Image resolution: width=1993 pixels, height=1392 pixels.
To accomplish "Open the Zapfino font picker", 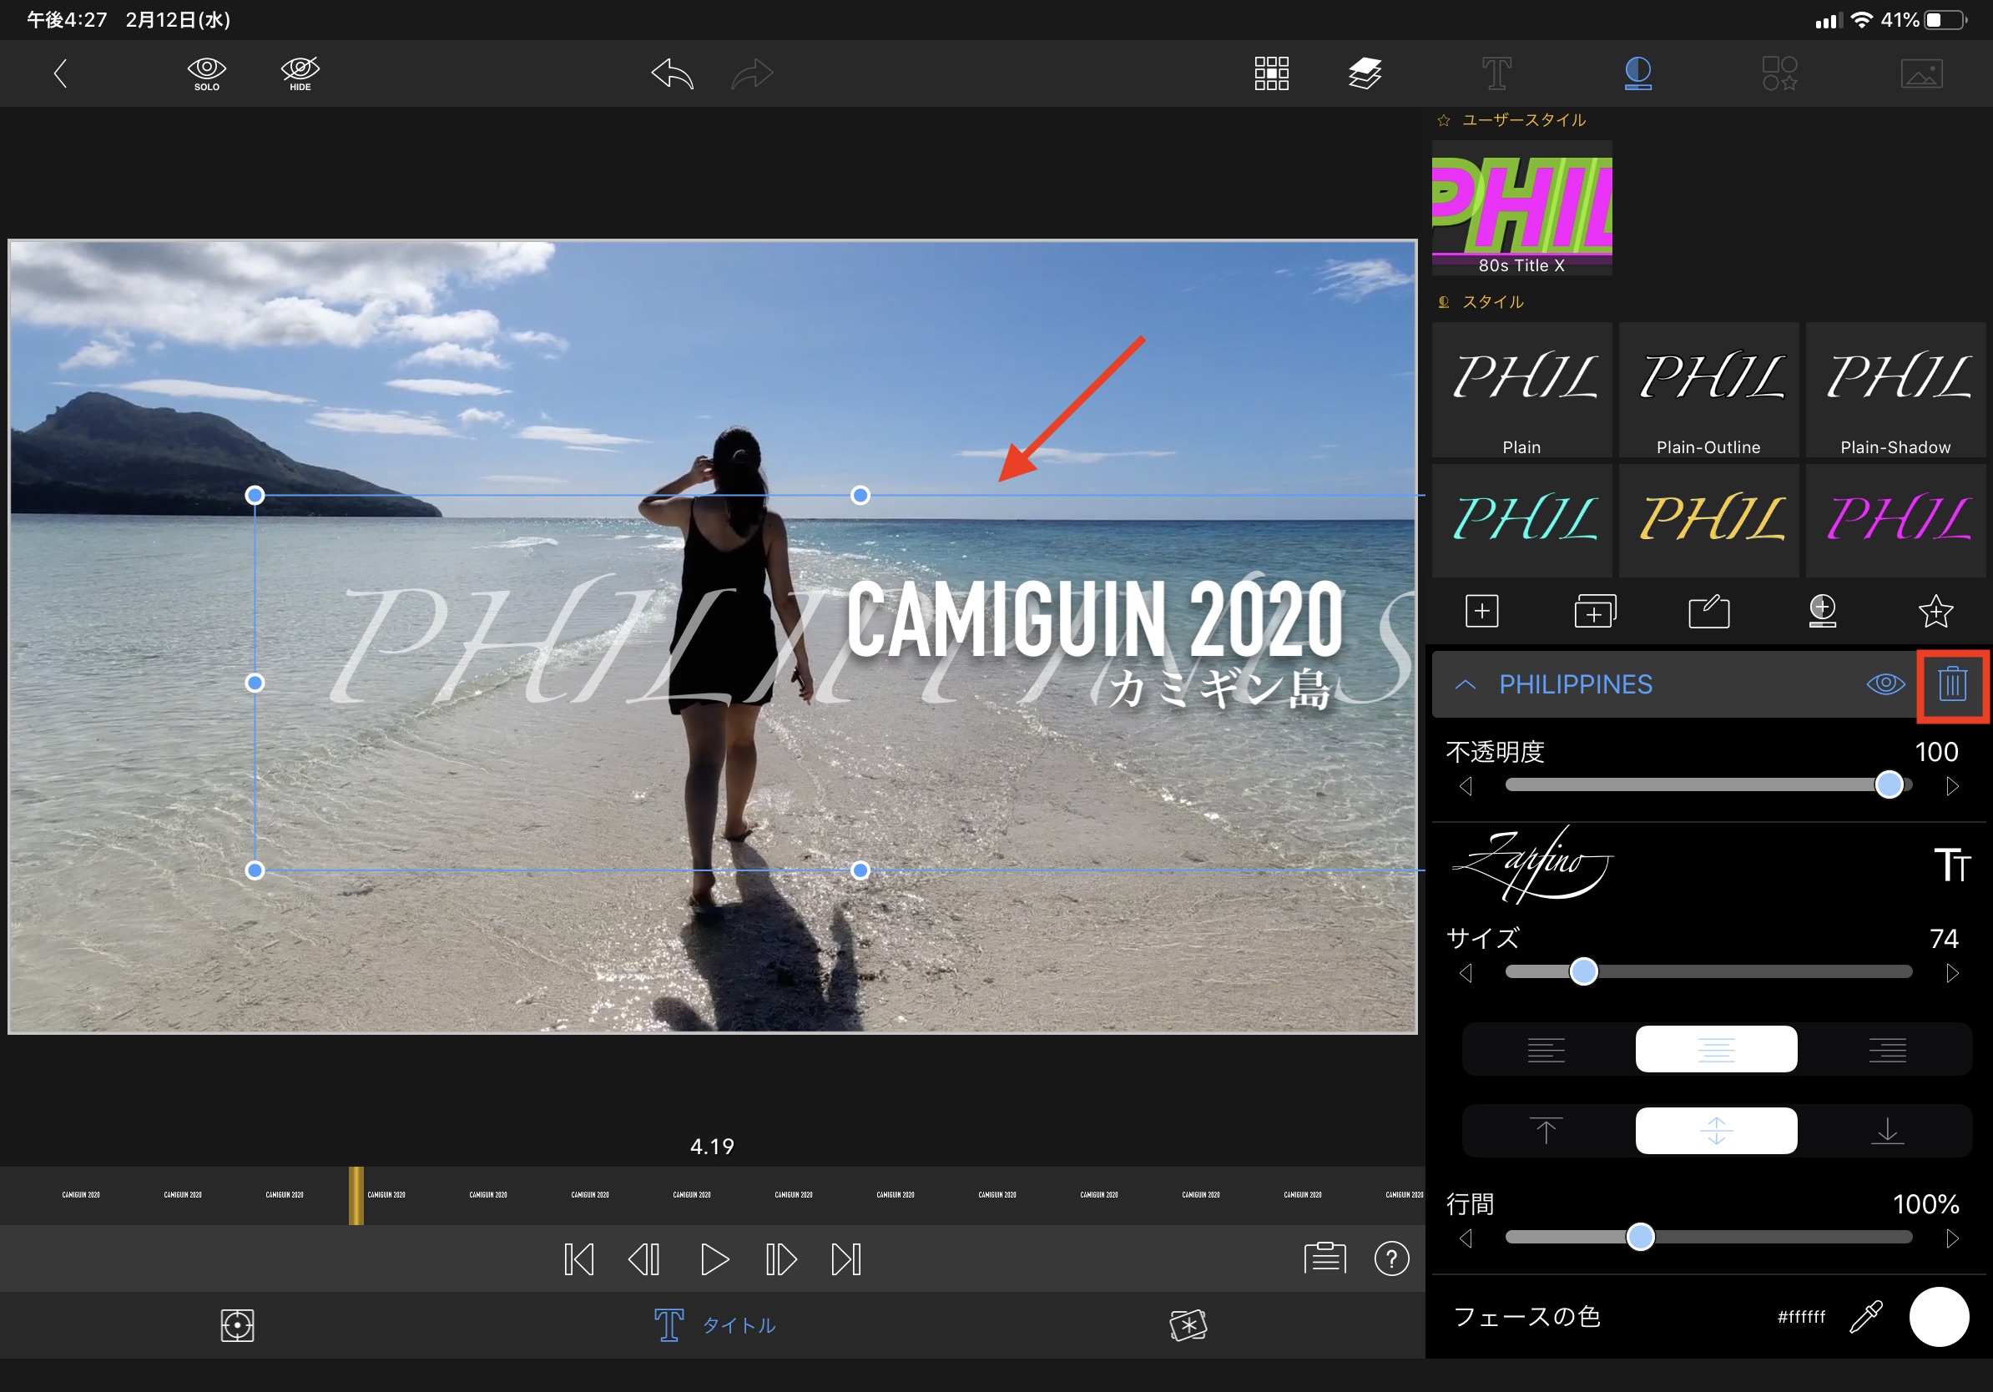I will coord(1533,865).
